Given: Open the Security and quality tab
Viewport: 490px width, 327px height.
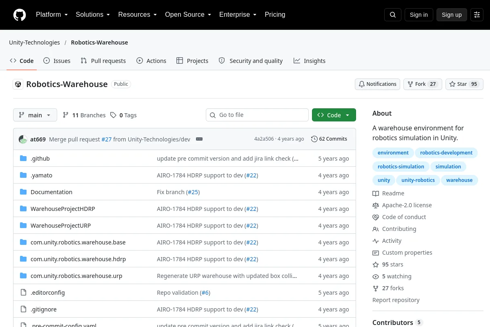Looking at the screenshot, I should click(251, 61).
